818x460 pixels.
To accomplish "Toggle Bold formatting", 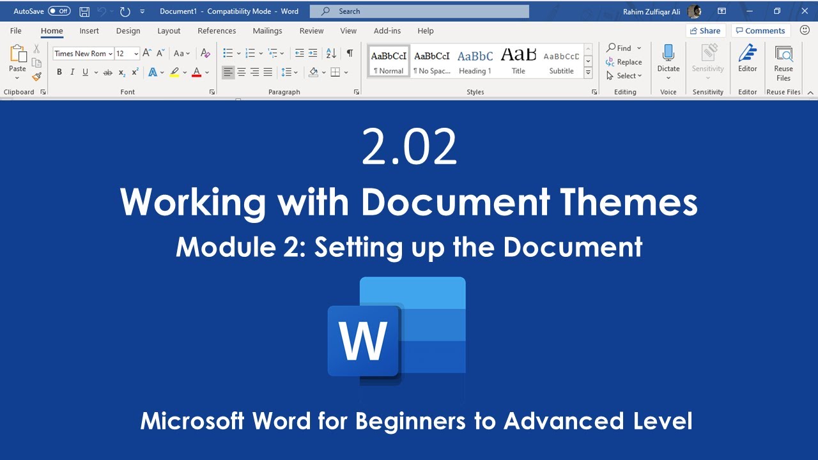I will [59, 72].
